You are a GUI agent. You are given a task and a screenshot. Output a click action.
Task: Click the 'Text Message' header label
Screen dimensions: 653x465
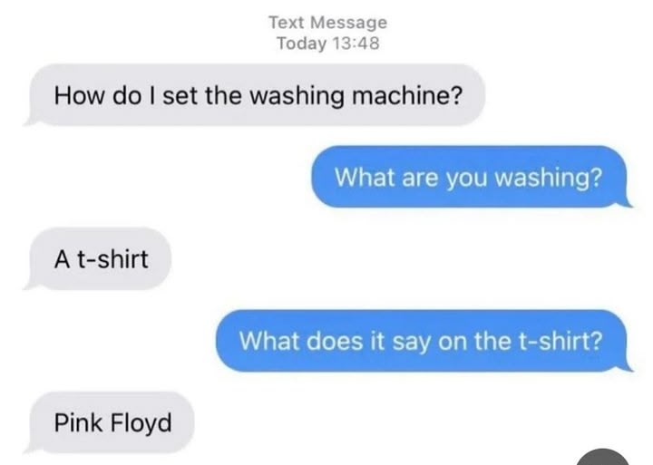tap(327, 23)
